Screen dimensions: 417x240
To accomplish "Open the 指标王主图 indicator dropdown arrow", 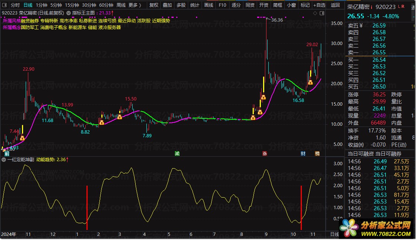I will 69,13.
